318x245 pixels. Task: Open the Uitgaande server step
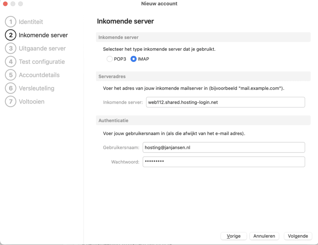42,49
